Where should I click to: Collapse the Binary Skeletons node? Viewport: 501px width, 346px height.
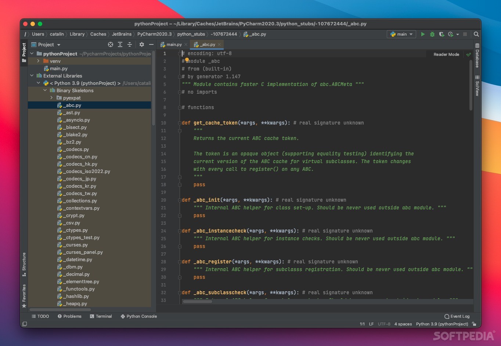coord(45,90)
